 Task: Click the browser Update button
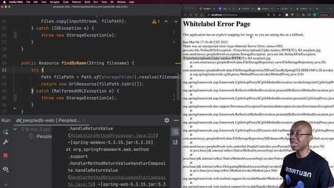tap(325, 15)
